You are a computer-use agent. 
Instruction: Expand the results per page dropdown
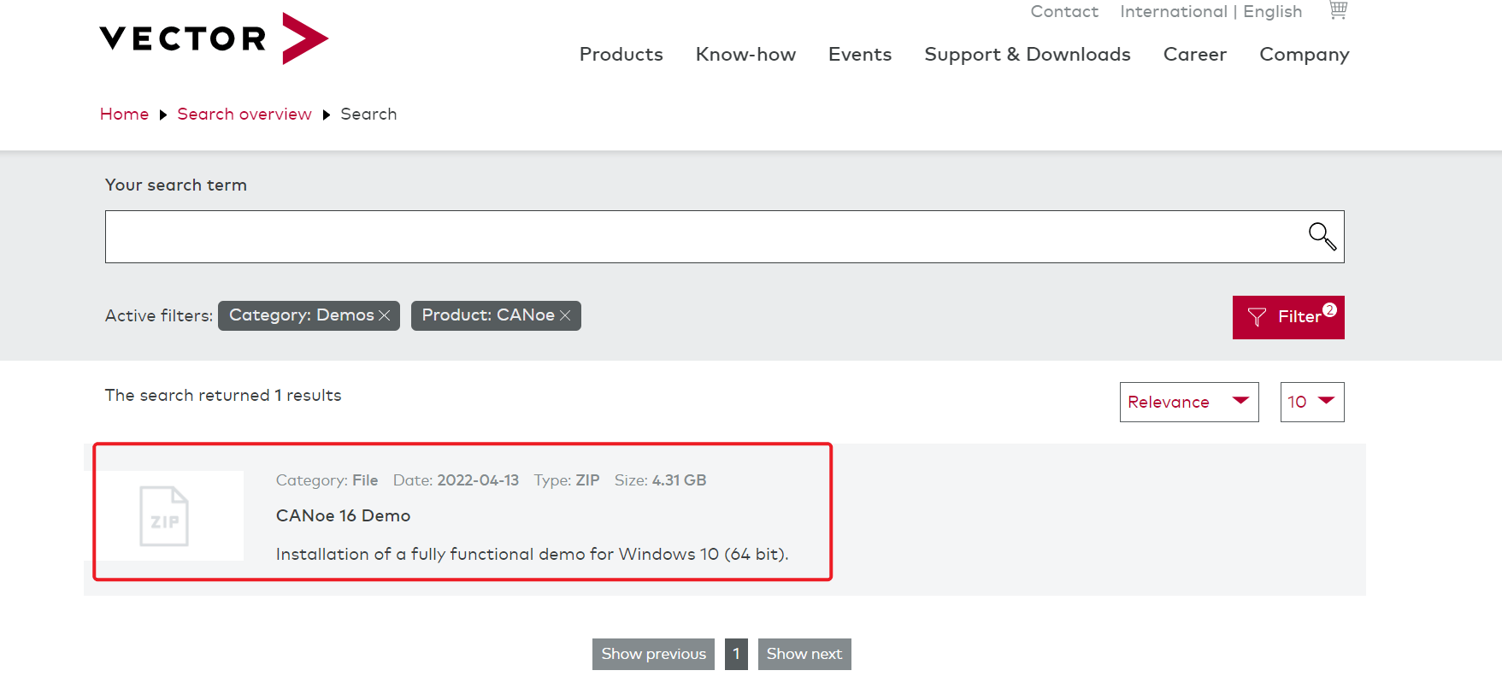pyautogui.click(x=1312, y=402)
